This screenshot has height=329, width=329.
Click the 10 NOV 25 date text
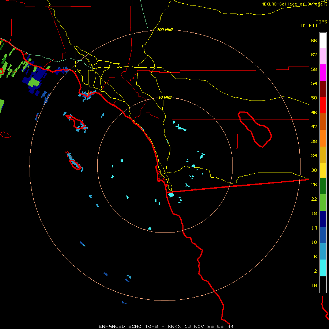199,326
